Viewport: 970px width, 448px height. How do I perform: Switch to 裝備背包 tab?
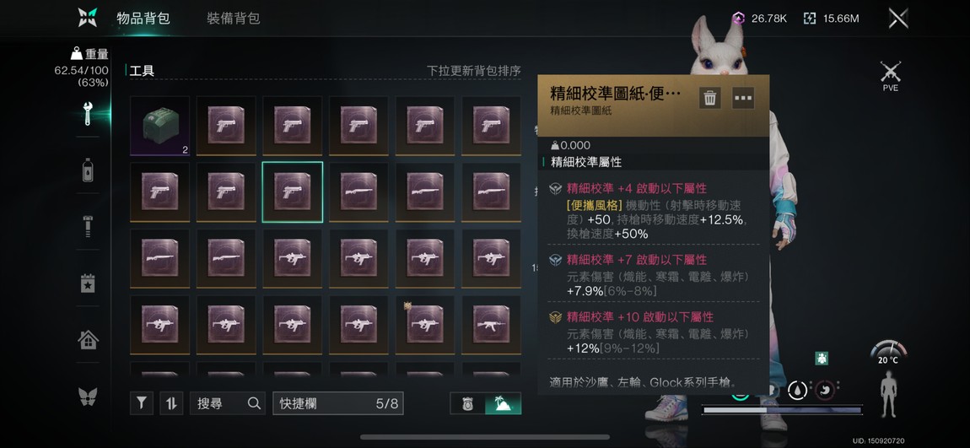pos(233,19)
